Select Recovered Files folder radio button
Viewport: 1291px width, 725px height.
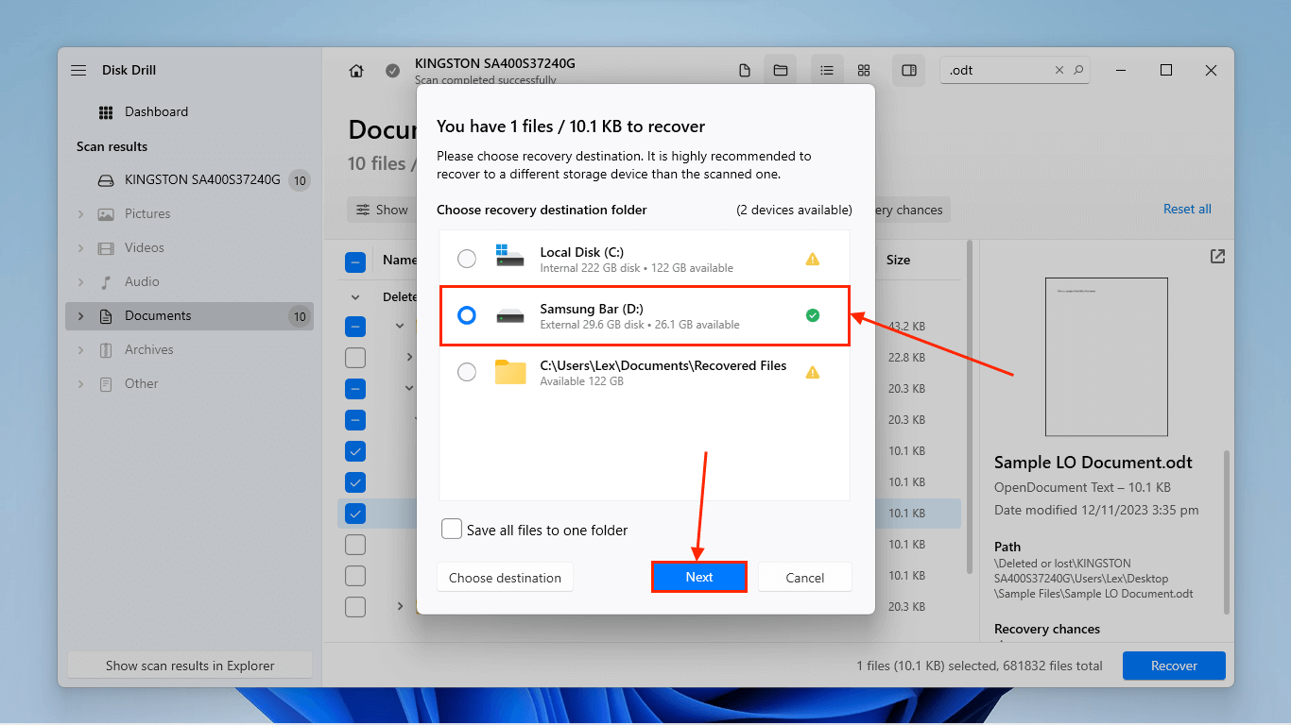click(x=467, y=372)
